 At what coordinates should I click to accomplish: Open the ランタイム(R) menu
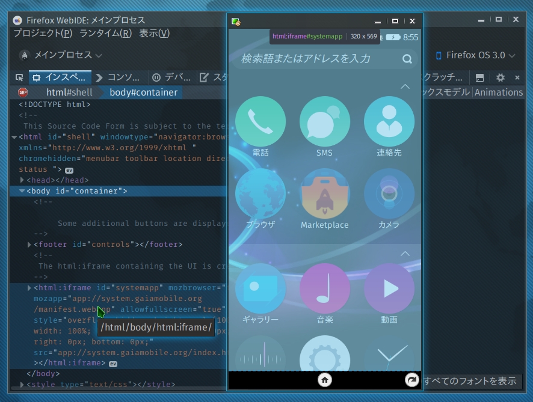pyautogui.click(x=105, y=33)
